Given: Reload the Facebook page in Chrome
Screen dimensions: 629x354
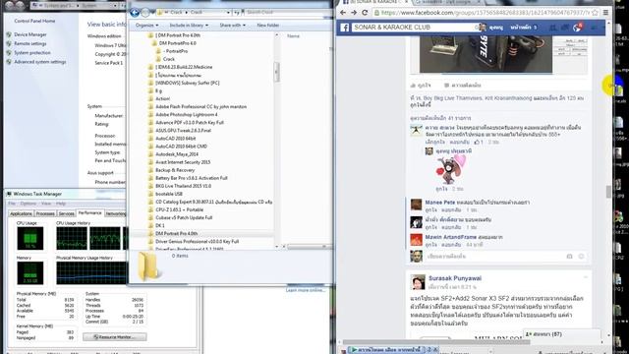Looking at the screenshot, I should coord(365,13).
